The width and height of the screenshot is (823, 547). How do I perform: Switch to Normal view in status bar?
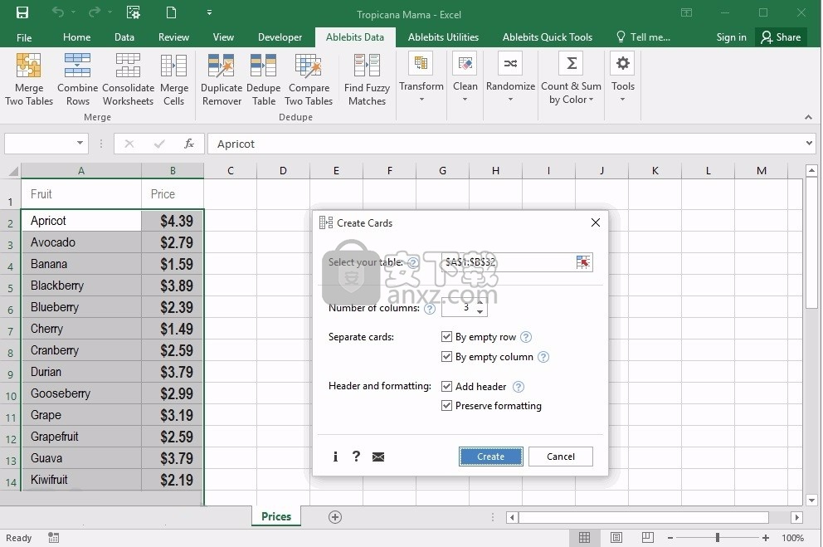tap(584, 538)
